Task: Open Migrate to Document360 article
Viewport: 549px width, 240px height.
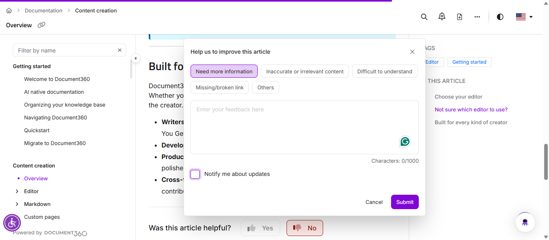Action: click(55, 143)
